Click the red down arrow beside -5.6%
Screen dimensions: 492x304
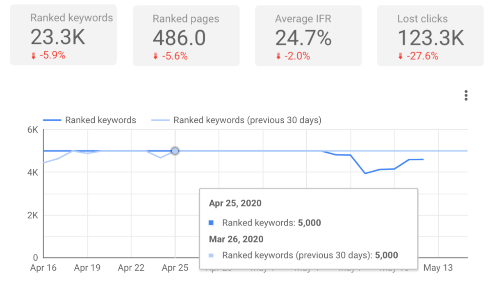coord(155,57)
